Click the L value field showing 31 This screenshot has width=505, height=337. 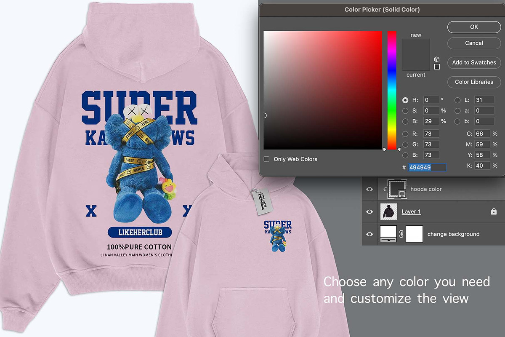tap(484, 100)
